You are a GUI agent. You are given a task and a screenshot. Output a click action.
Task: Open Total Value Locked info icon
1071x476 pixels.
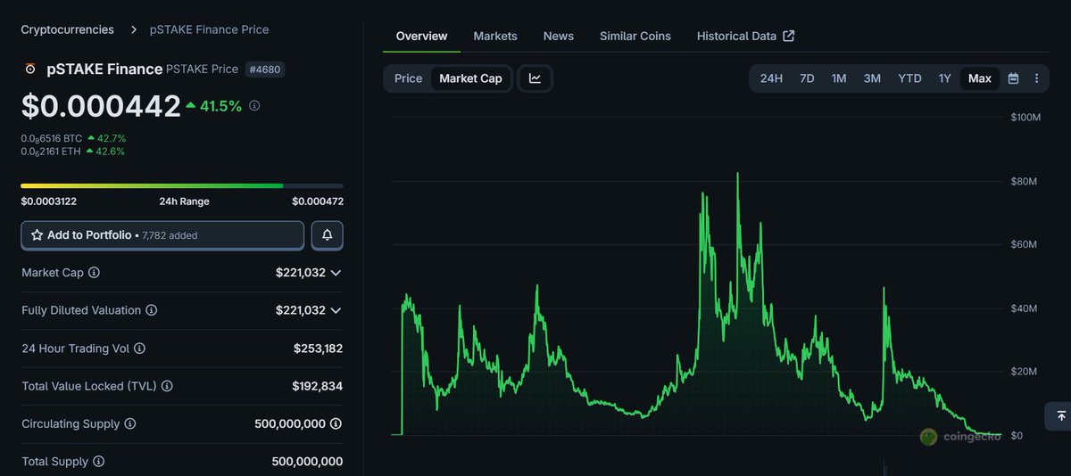[x=167, y=386]
